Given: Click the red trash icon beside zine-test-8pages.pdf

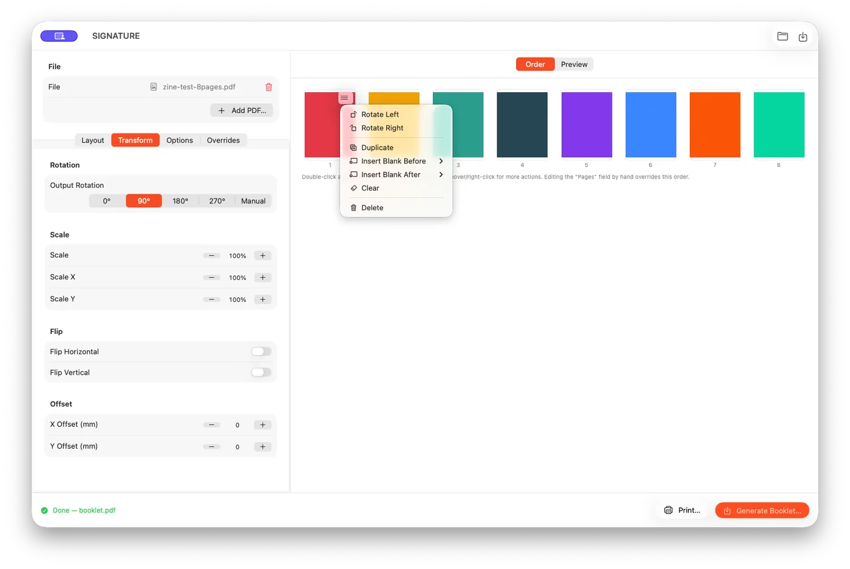Looking at the screenshot, I should pos(268,87).
